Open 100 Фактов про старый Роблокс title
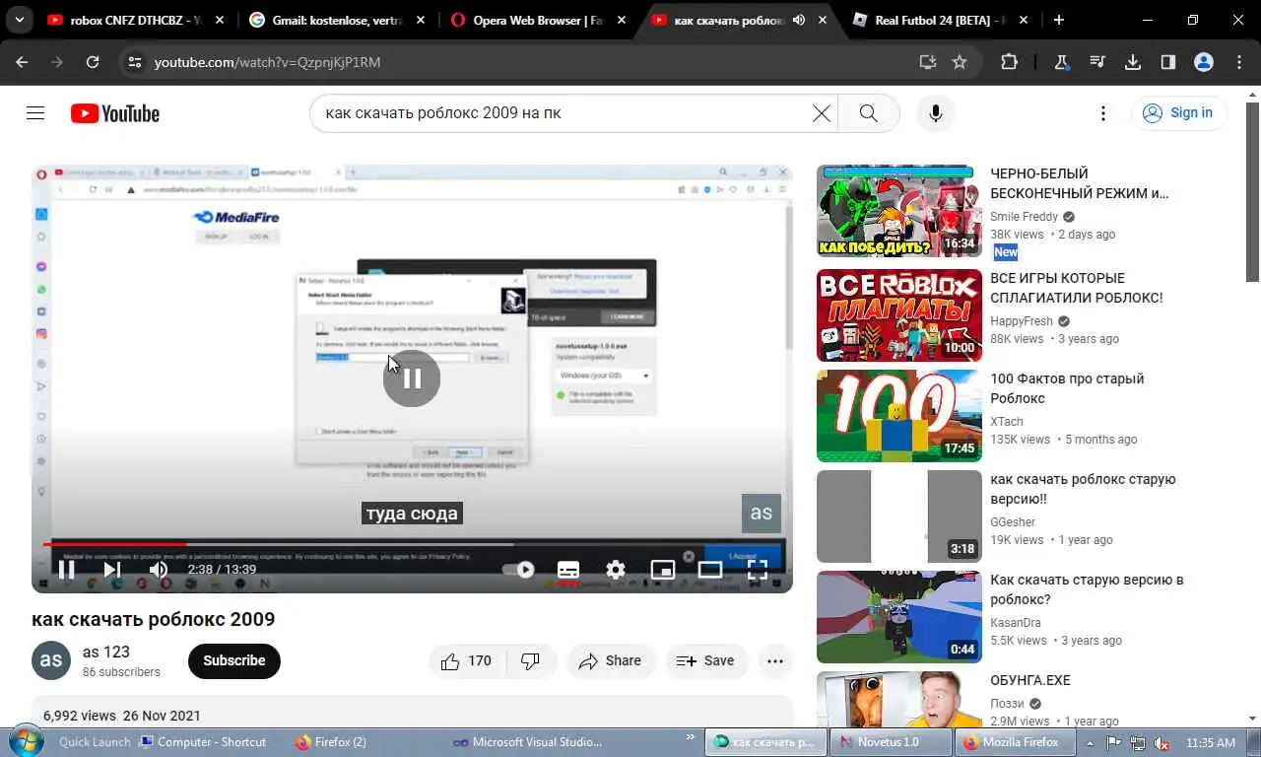1261x757 pixels. 1067,388
